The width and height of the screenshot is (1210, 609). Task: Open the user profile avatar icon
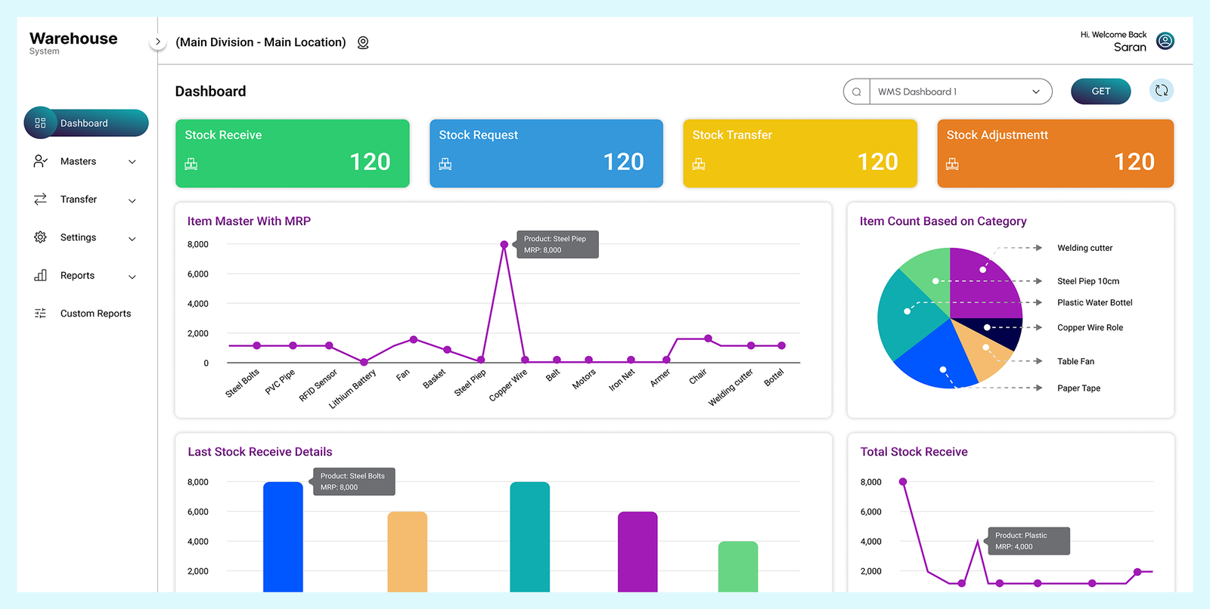[x=1165, y=41]
